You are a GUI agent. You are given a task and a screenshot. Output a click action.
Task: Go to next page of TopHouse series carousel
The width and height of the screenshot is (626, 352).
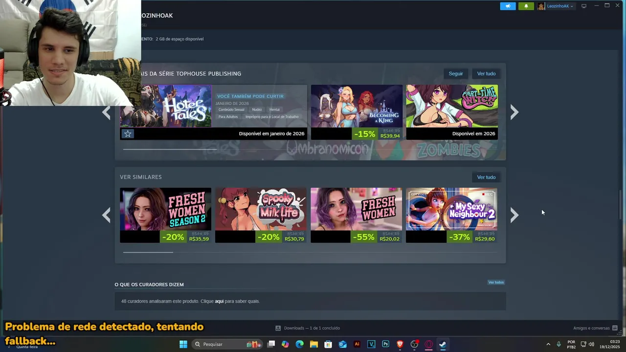click(514, 112)
